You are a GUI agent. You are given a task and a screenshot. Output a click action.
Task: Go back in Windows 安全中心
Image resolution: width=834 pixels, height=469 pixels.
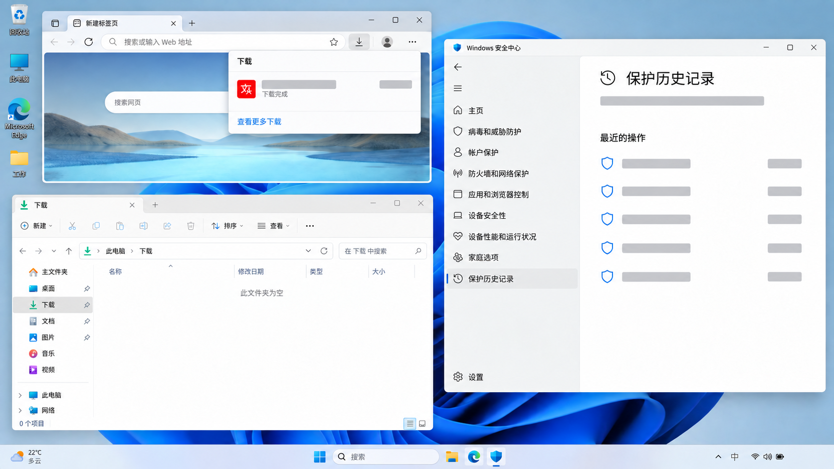458,67
